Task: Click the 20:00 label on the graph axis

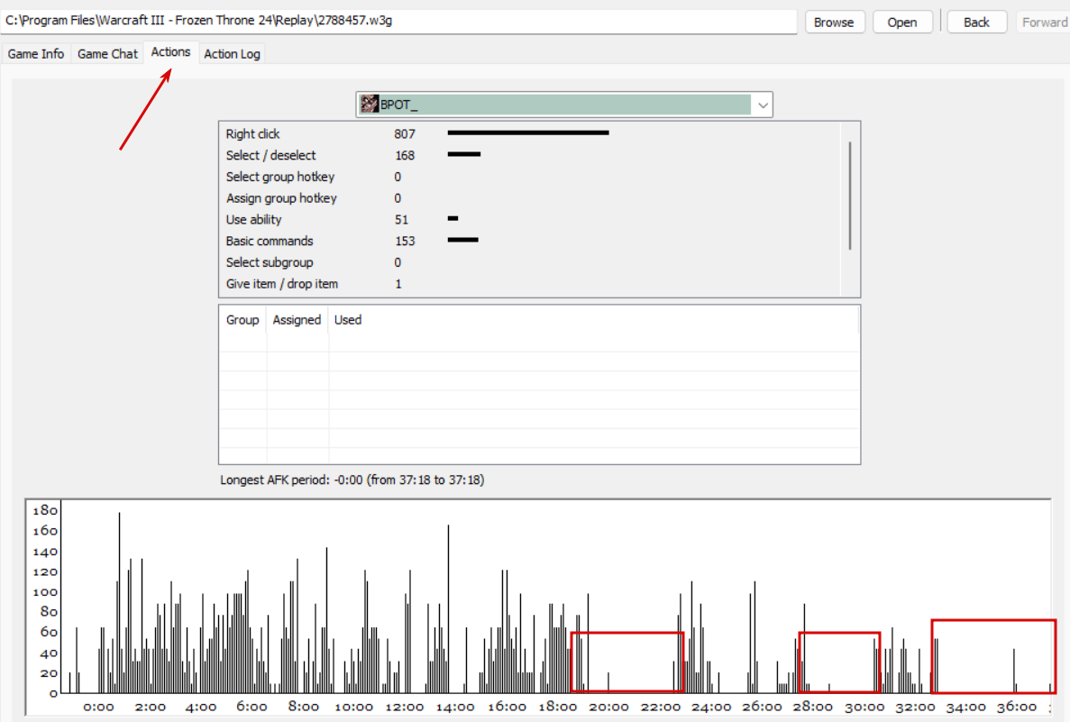Action: pyautogui.click(x=608, y=707)
